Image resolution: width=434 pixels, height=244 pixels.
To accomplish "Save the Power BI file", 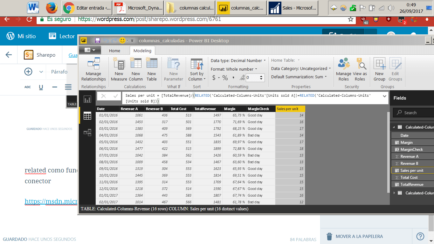I will 98,41.
